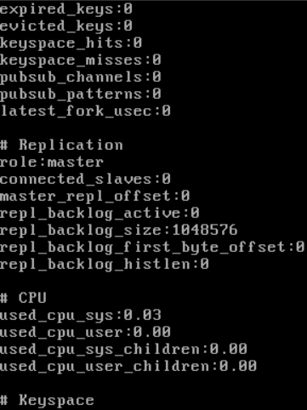The height and width of the screenshot is (410, 307).
Task: Click the used_cpu_user:0.00 line
Action: (85, 333)
